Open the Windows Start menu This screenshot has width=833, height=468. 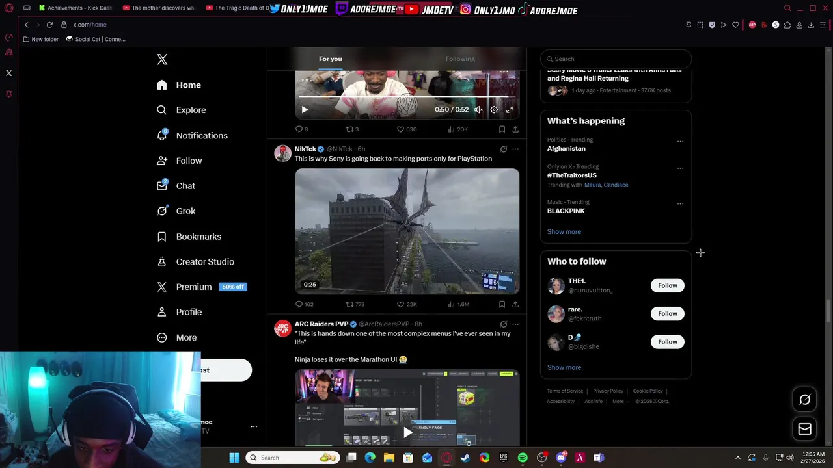point(234,458)
